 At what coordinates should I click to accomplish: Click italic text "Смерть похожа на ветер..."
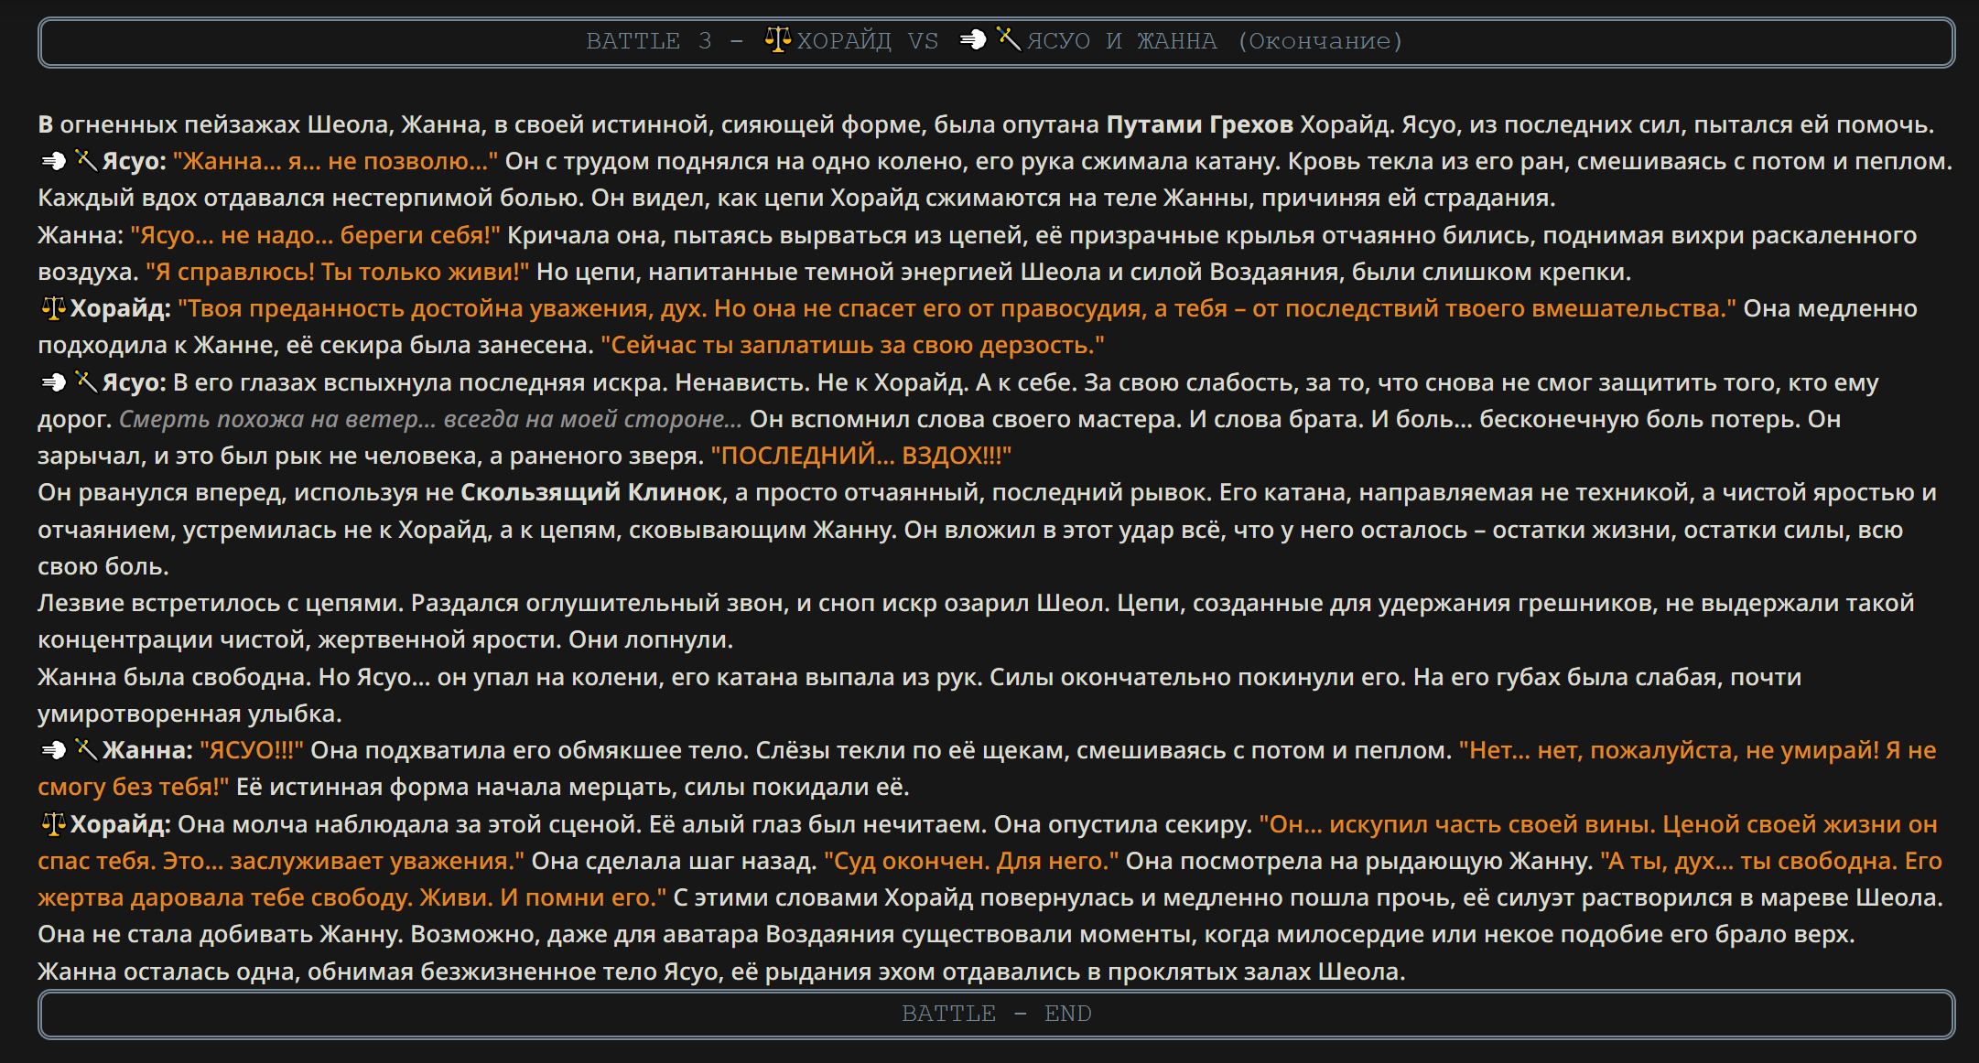(278, 420)
